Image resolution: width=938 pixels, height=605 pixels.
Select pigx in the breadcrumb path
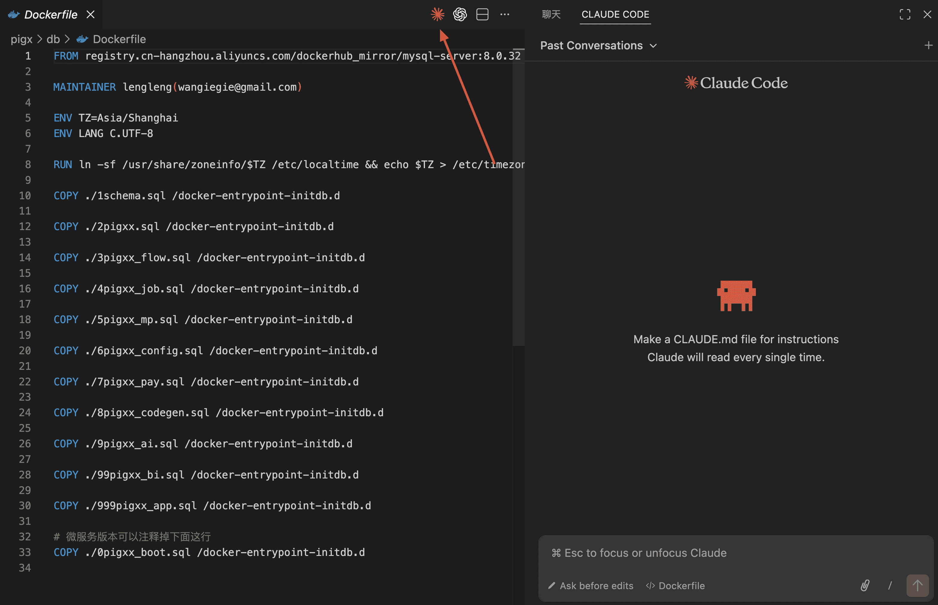pos(22,39)
